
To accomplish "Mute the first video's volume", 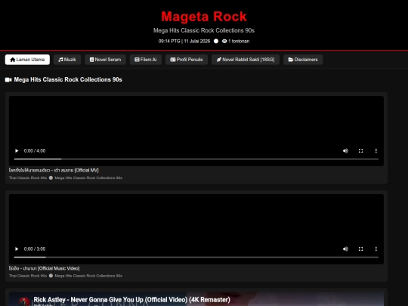I will click(345, 150).
